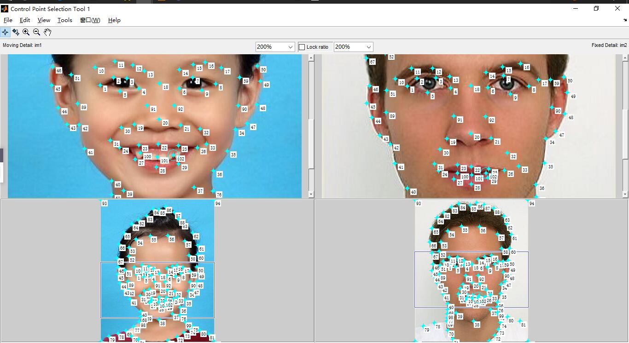This screenshot has width=629, height=343.
Task: Open the View menu
Action: pyautogui.click(x=44, y=20)
